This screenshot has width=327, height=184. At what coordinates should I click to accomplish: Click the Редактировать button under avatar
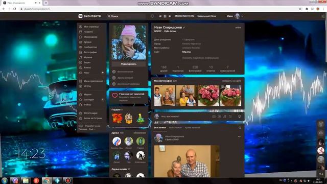click(129, 64)
